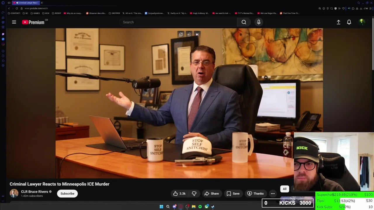Open the YouTube account avatar menu
The image size is (374, 210).
point(362,22)
